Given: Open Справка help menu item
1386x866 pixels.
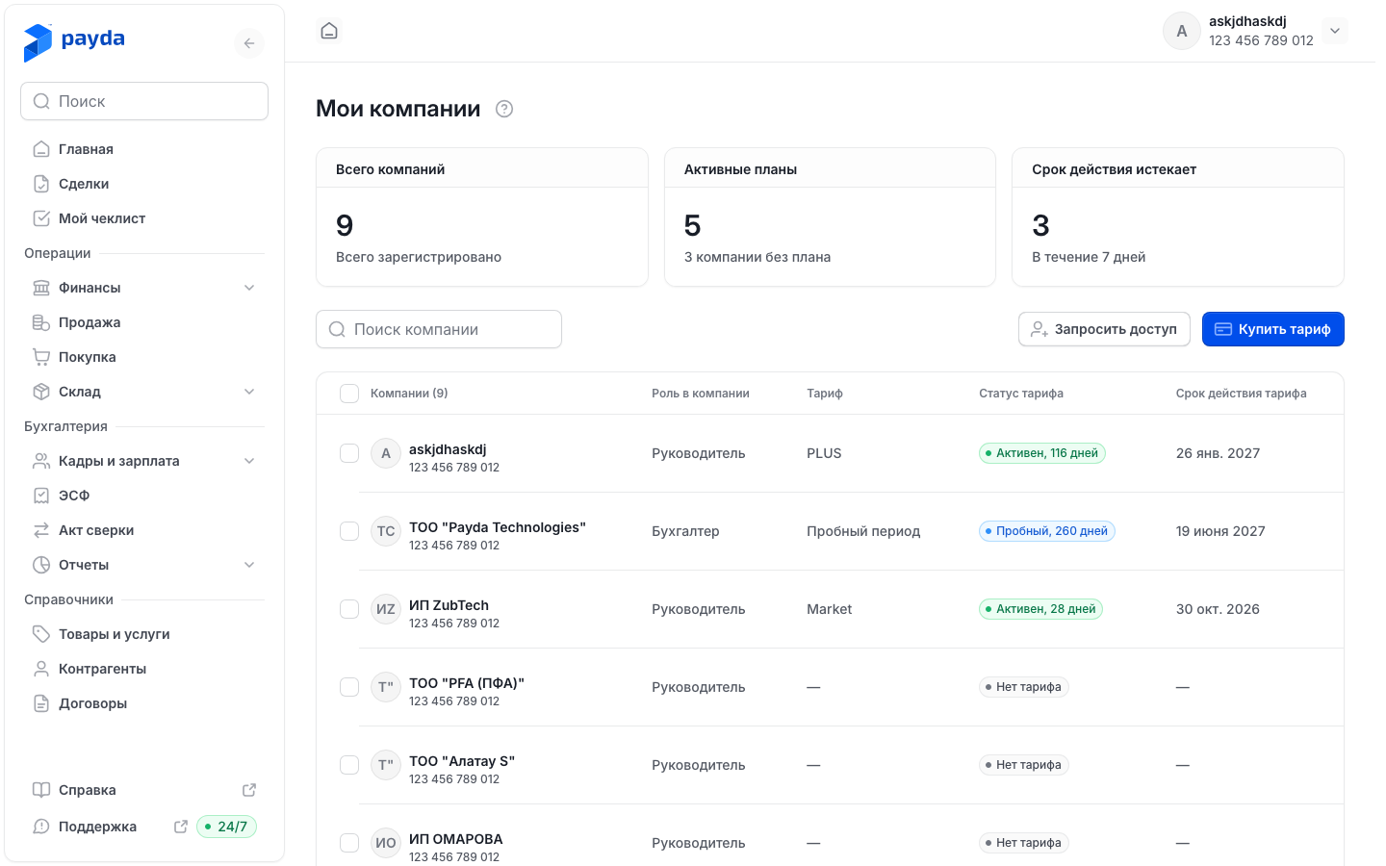Looking at the screenshot, I should [144, 790].
